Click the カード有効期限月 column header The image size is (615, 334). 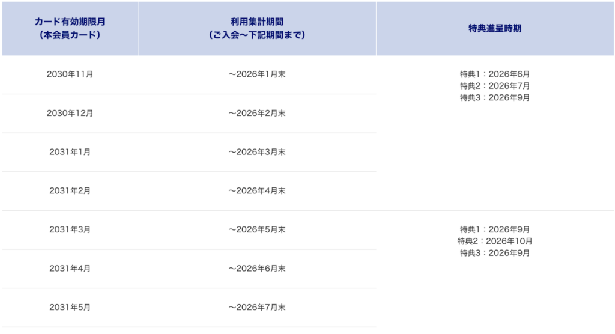pyautogui.click(x=70, y=28)
